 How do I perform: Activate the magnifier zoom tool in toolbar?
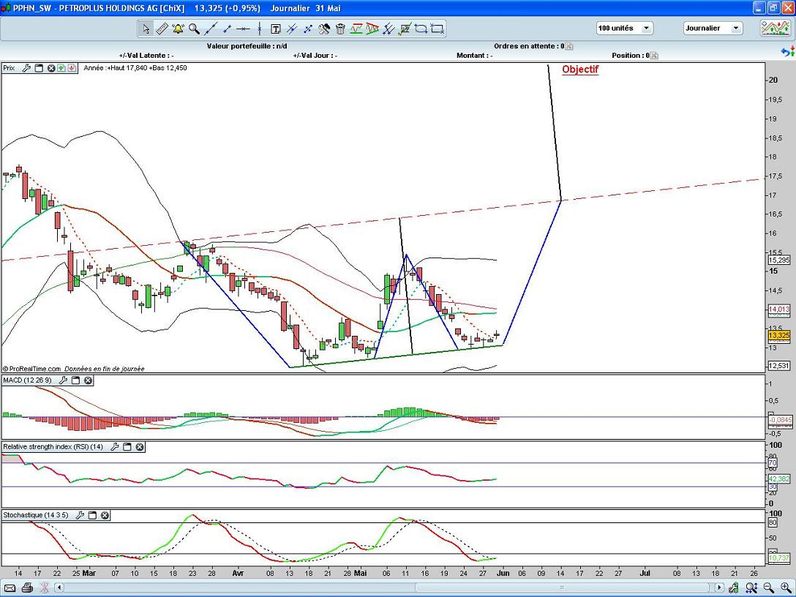[x=194, y=29]
